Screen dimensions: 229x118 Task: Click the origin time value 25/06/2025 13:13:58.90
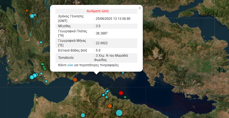pyautogui.click(x=113, y=19)
